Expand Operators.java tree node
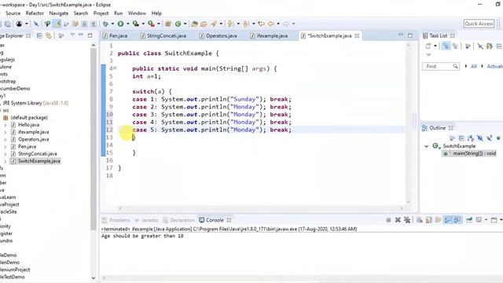Screen dimensions: 503x283 (6, 139)
